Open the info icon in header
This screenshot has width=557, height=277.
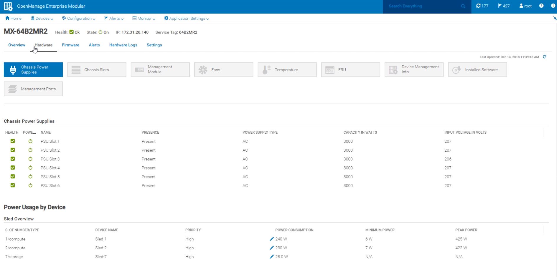coord(553,6)
